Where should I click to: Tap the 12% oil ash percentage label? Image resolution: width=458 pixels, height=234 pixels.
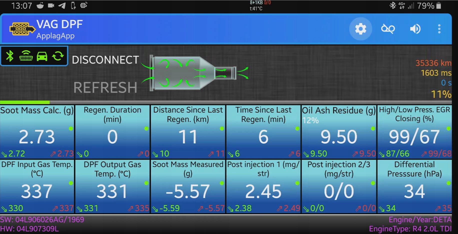coord(310,120)
